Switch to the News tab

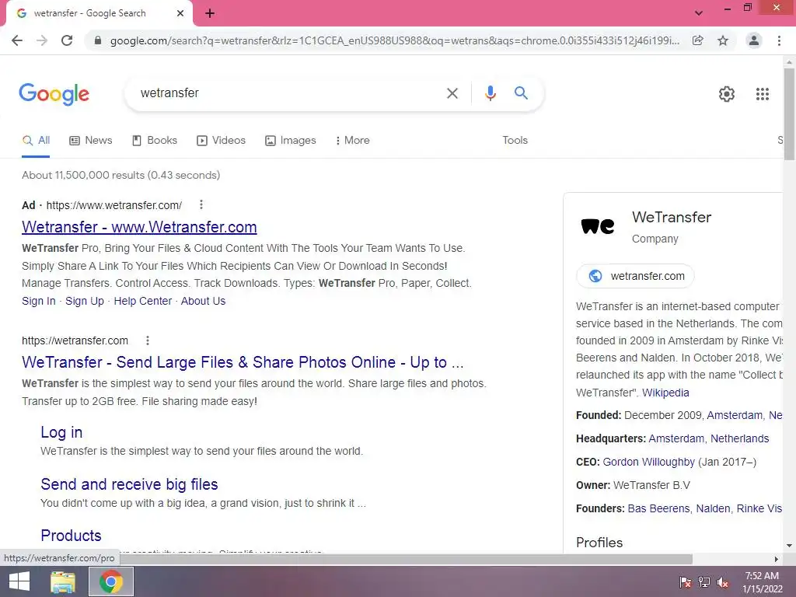[x=91, y=141]
